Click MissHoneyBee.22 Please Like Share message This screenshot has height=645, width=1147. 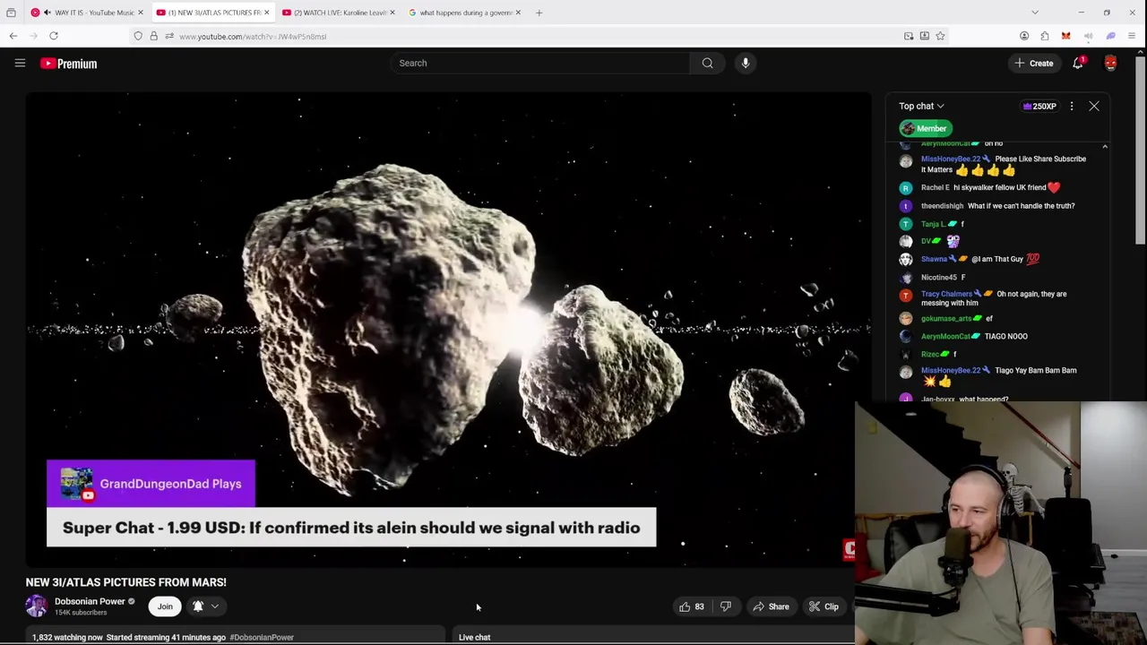[x=1004, y=164]
